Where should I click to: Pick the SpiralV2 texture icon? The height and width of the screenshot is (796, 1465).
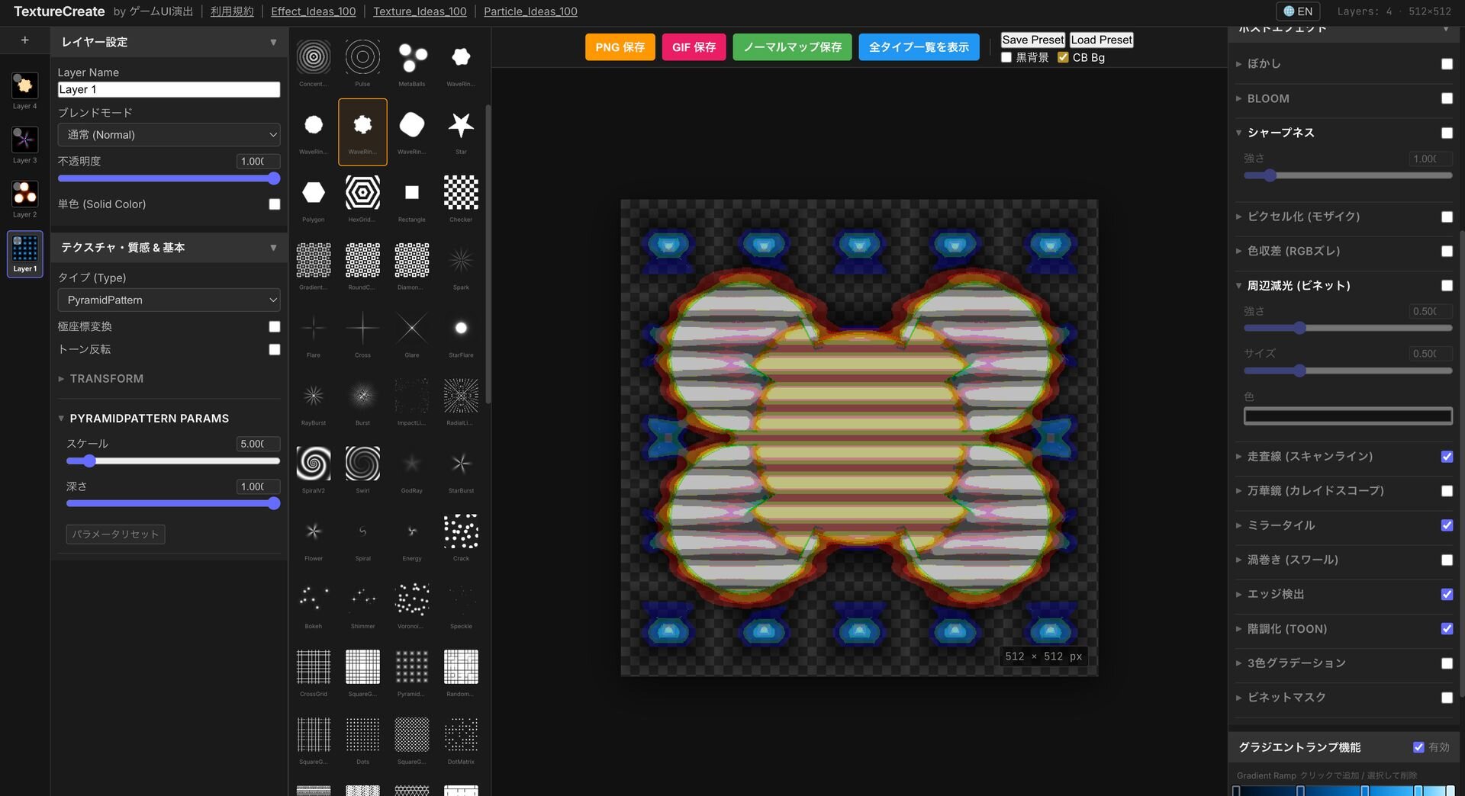click(314, 464)
